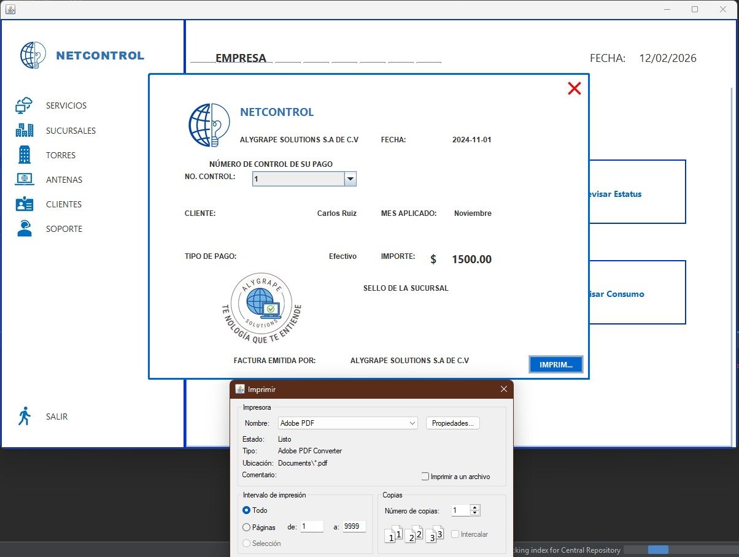739x557 pixels.
Task: Click the pages 'de' start field
Action: pyautogui.click(x=312, y=526)
